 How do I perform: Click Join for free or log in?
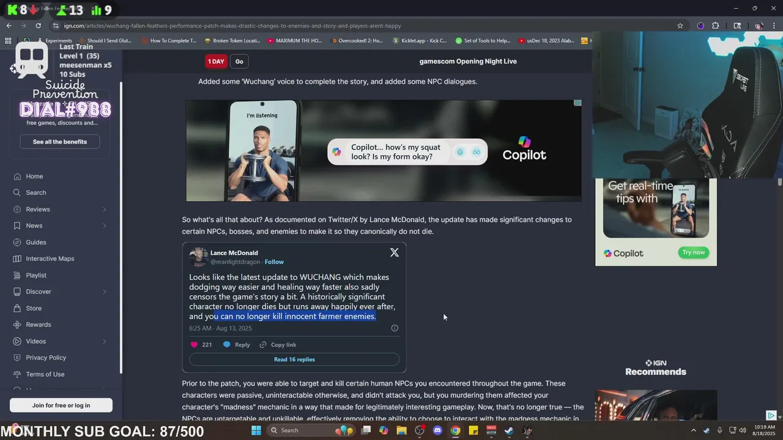61,405
